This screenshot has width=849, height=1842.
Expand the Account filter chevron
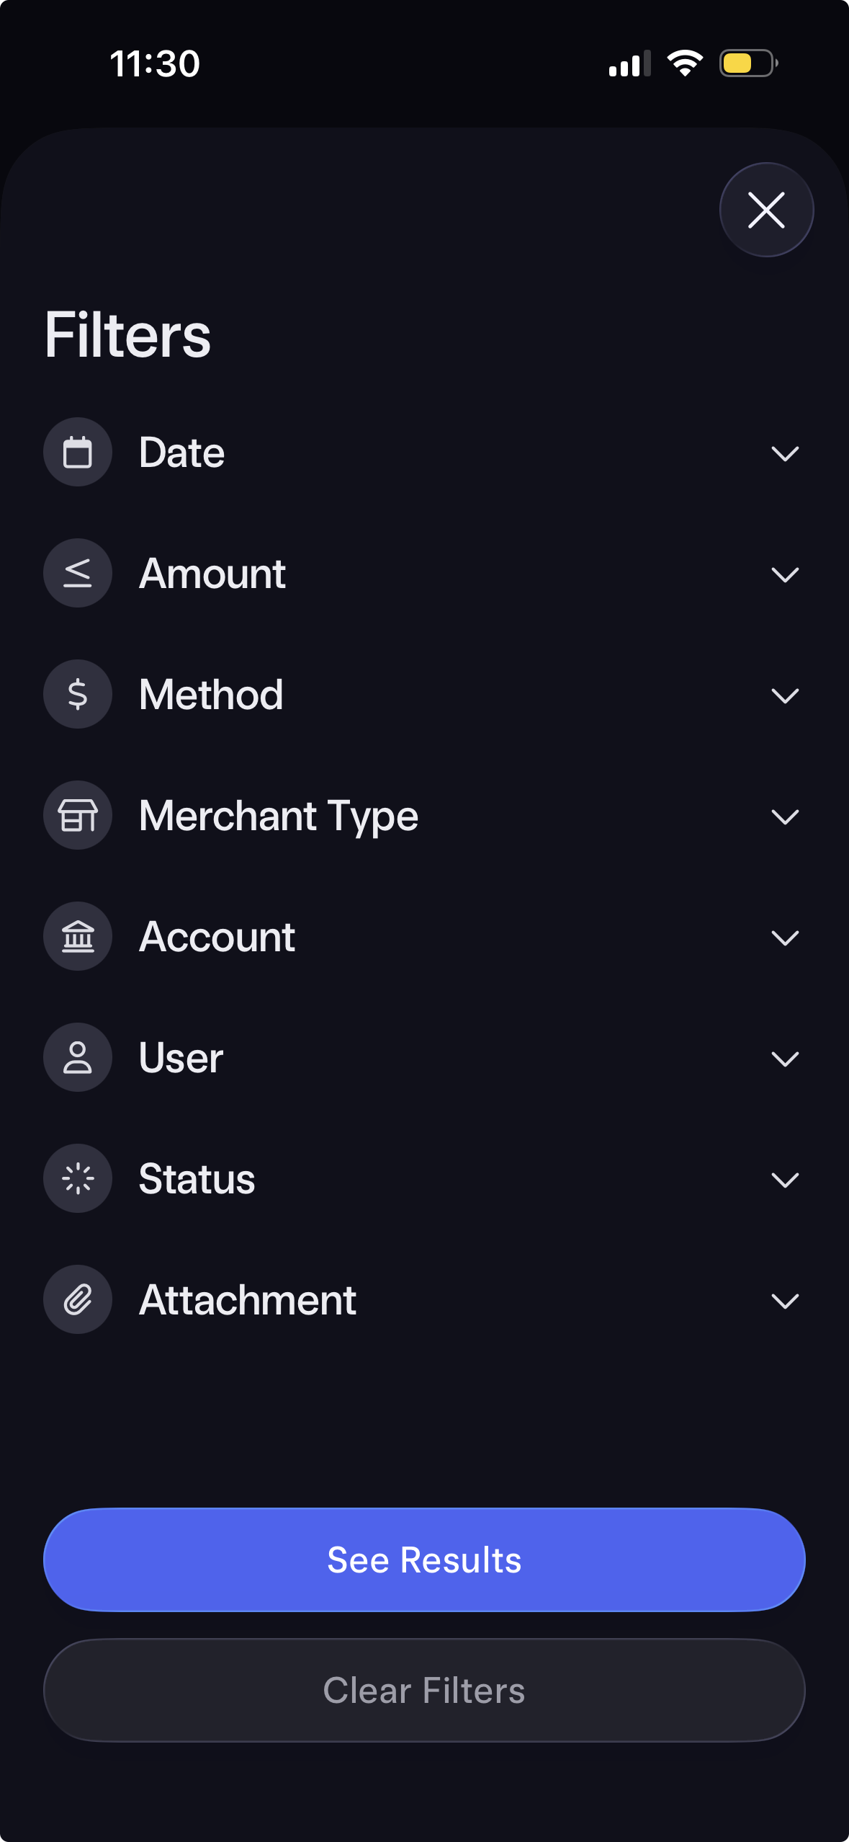(x=784, y=938)
